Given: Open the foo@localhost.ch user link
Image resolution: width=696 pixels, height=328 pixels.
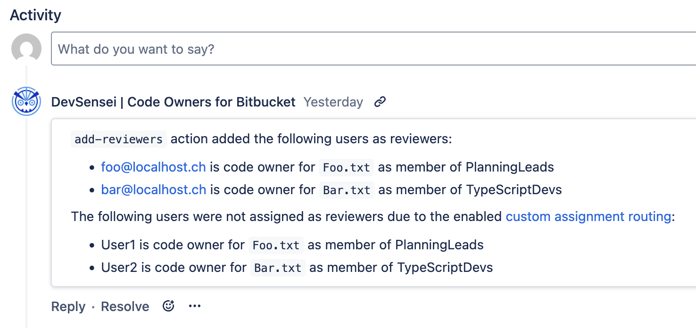Looking at the screenshot, I should (x=153, y=167).
